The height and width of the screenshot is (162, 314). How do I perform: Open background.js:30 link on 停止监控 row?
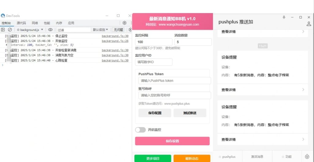115,36
